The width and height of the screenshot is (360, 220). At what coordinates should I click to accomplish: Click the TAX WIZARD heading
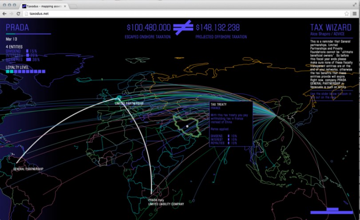331,28
